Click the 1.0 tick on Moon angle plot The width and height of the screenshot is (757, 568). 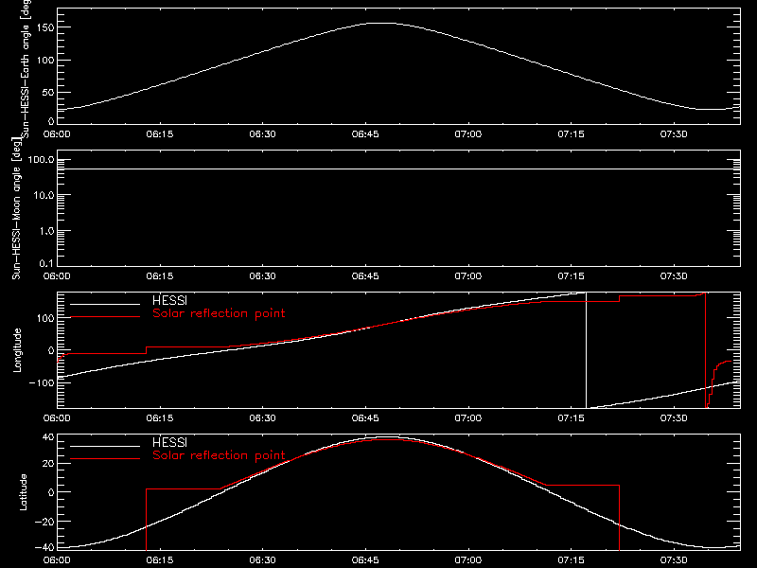pos(46,231)
